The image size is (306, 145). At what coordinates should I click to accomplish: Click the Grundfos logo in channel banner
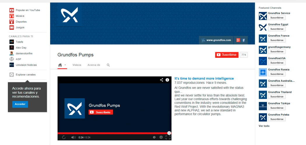click(x=69, y=14)
